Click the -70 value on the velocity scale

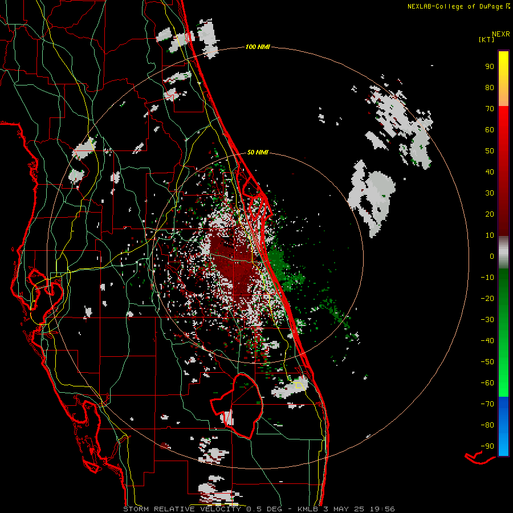click(487, 404)
